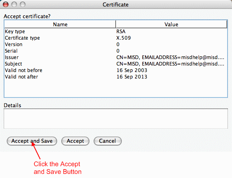Minimize the Certificate window
Image resolution: width=232 pixels, height=178 pixels.
click(14, 4)
